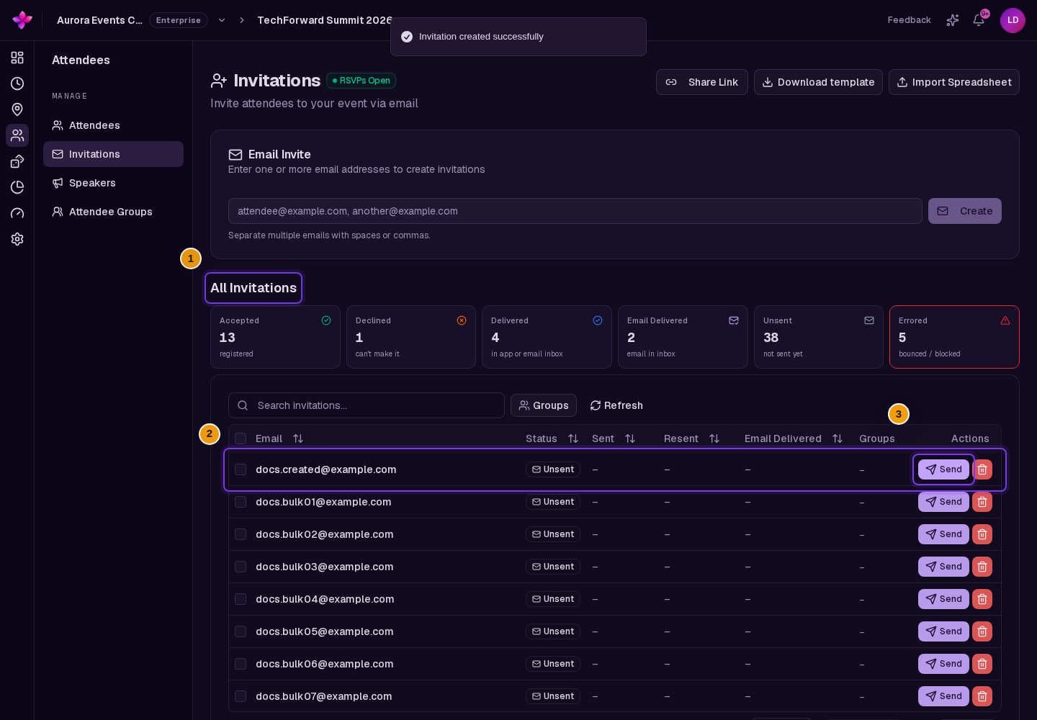Screen dimensions: 1037x720
Task: Open the location pin icon in sidebar
Action: coord(17,109)
